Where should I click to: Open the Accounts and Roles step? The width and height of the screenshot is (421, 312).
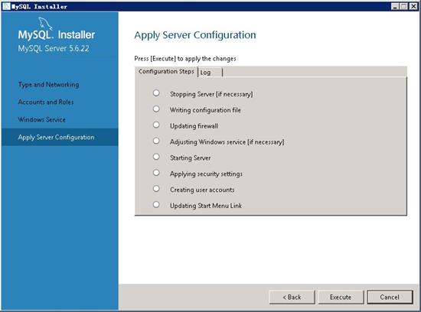pos(46,102)
